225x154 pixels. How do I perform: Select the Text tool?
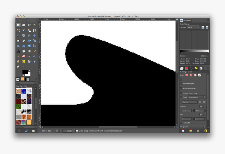click(18, 51)
